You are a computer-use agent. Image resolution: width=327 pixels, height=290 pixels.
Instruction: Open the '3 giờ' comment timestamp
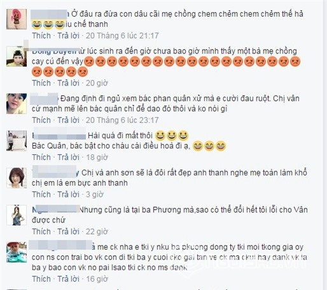(95, 194)
